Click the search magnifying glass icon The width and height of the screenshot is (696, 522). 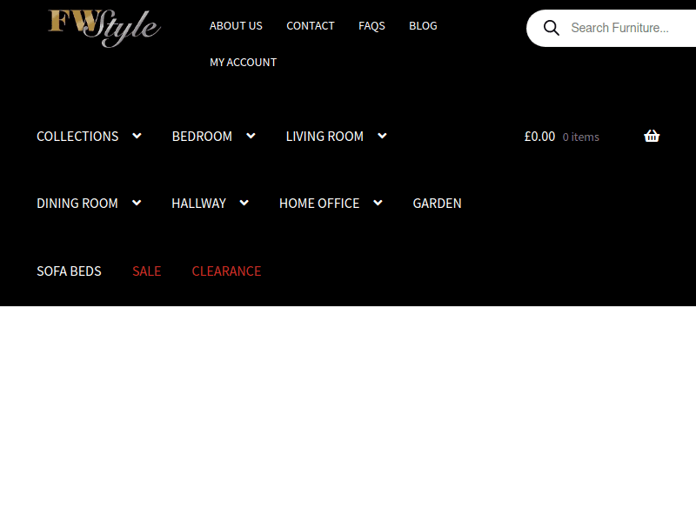coord(551,27)
